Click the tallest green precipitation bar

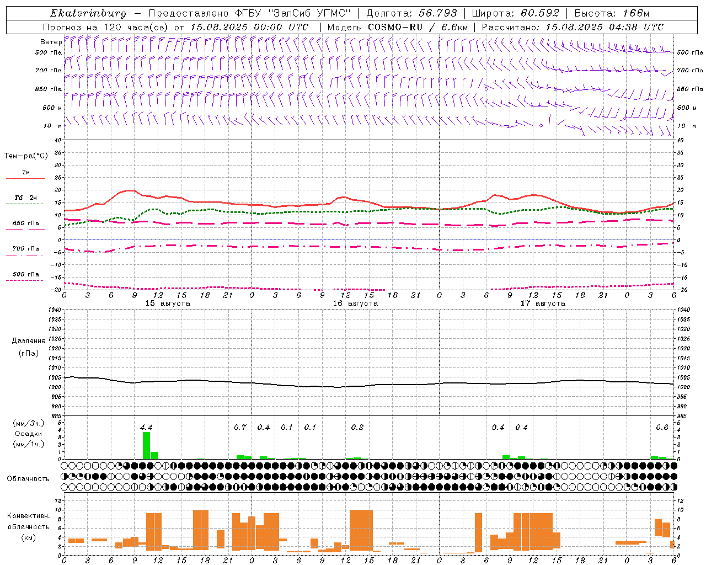pyautogui.click(x=146, y=445)
